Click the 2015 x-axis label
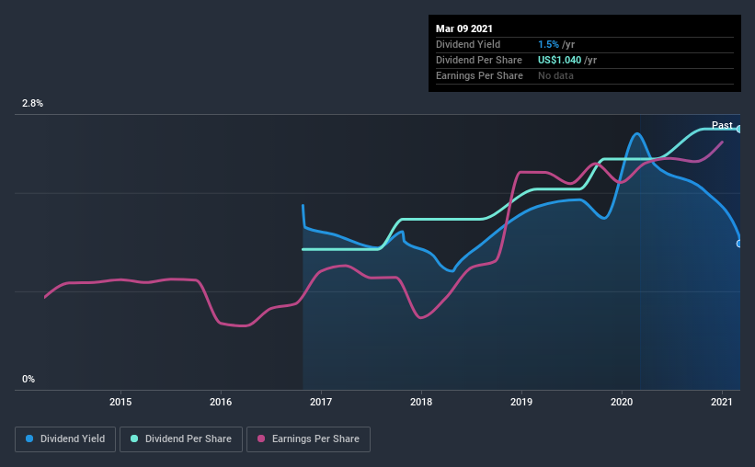Viewport: 755px width, 467px height. click(120, 402)
